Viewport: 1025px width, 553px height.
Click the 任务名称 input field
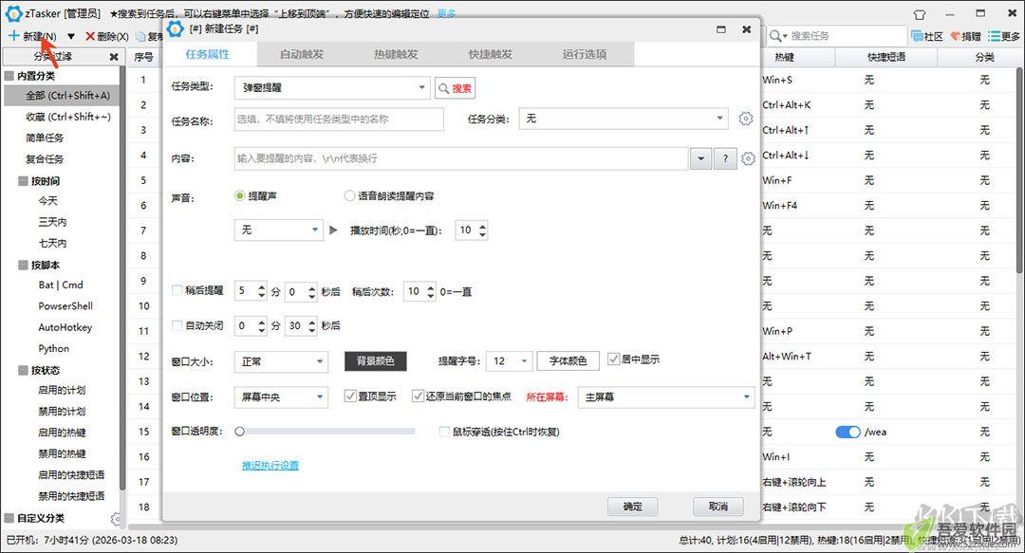[339, 119]
